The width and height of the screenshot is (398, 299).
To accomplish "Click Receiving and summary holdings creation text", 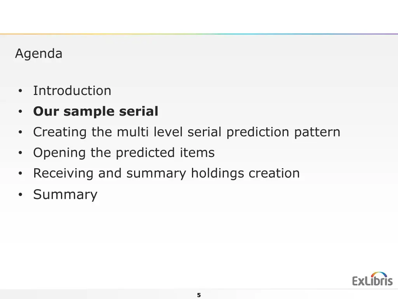I will [166, 173].
